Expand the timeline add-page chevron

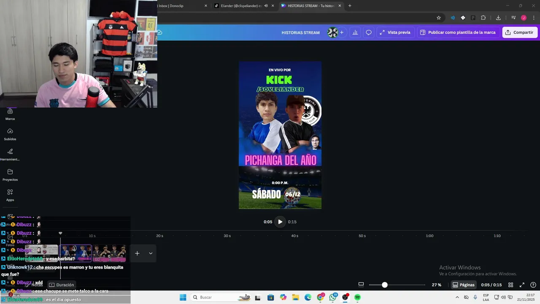pos(151,253)
